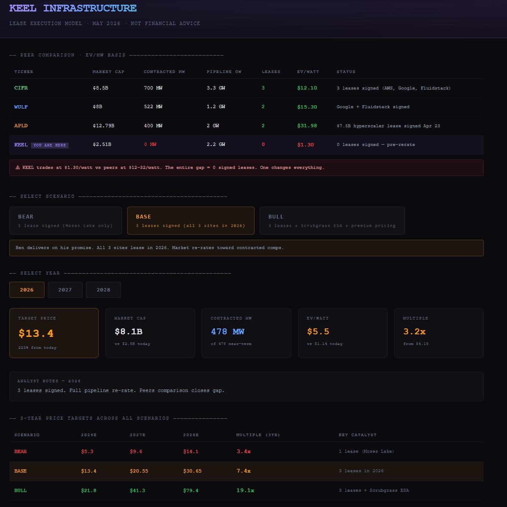Viewport: 507px width, 507px height.
Task: Click the 522 MW cell
Action: click(x=153, y=107)
